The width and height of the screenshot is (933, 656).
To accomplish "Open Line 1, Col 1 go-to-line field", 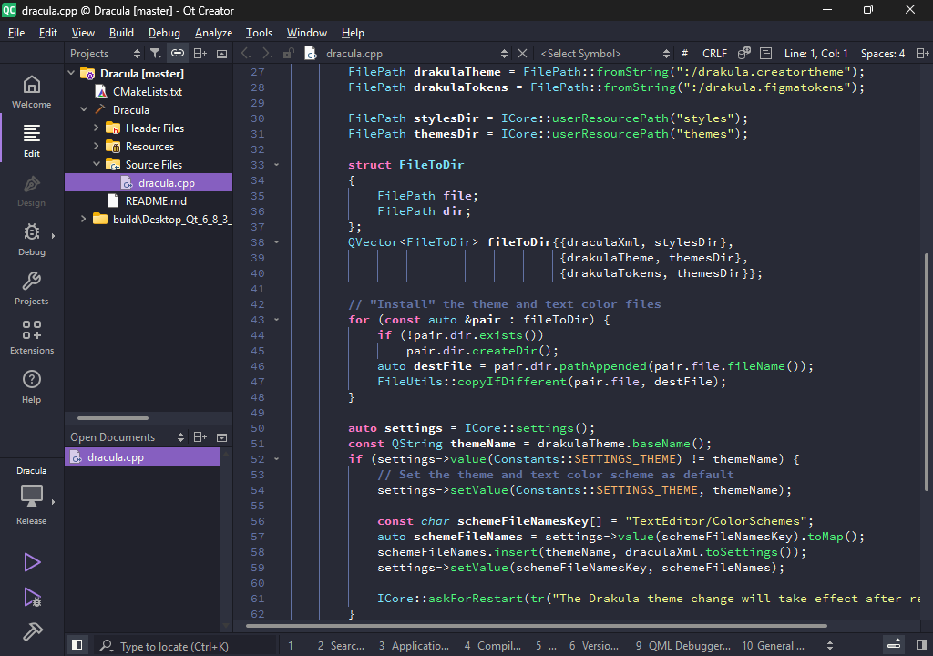I will coord(815,54).
